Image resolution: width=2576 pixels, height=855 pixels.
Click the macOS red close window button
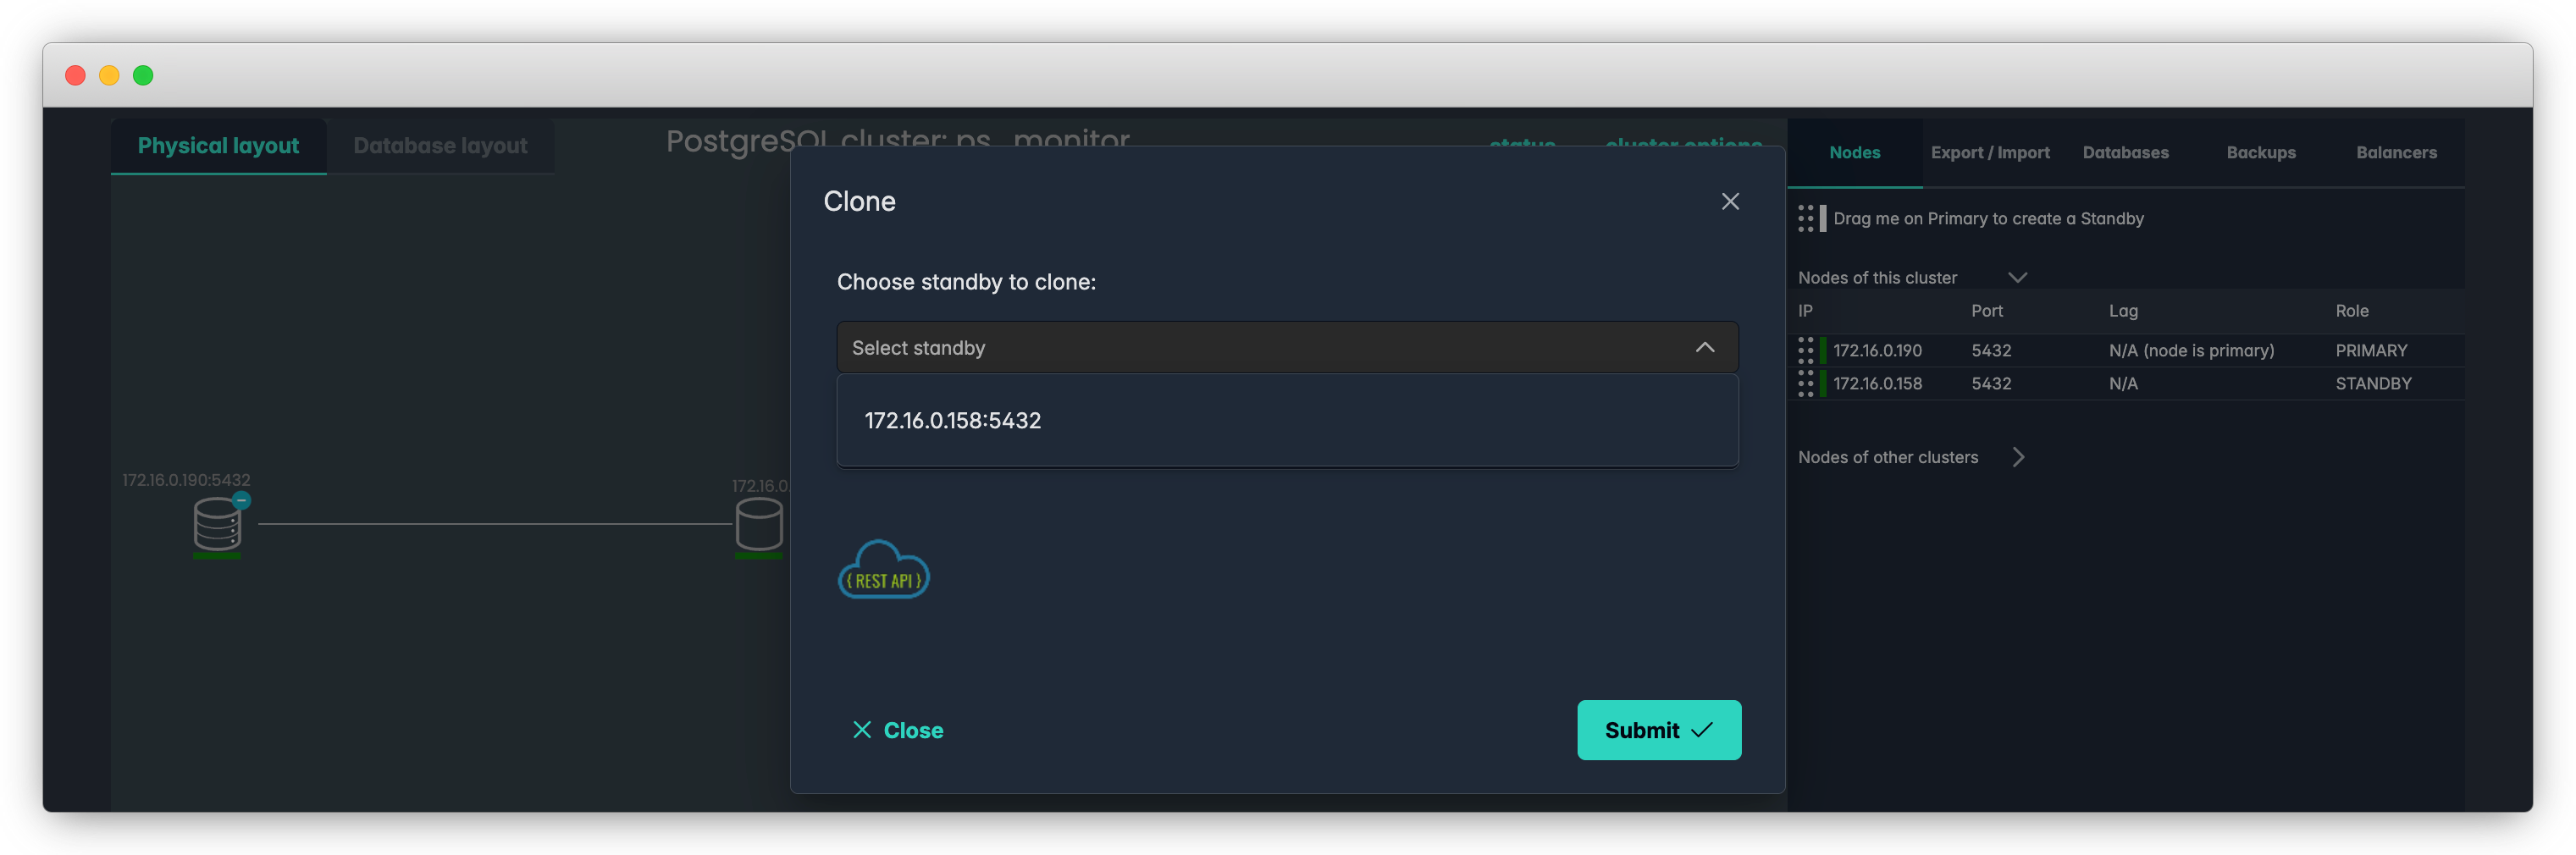(x=75, y=75)
